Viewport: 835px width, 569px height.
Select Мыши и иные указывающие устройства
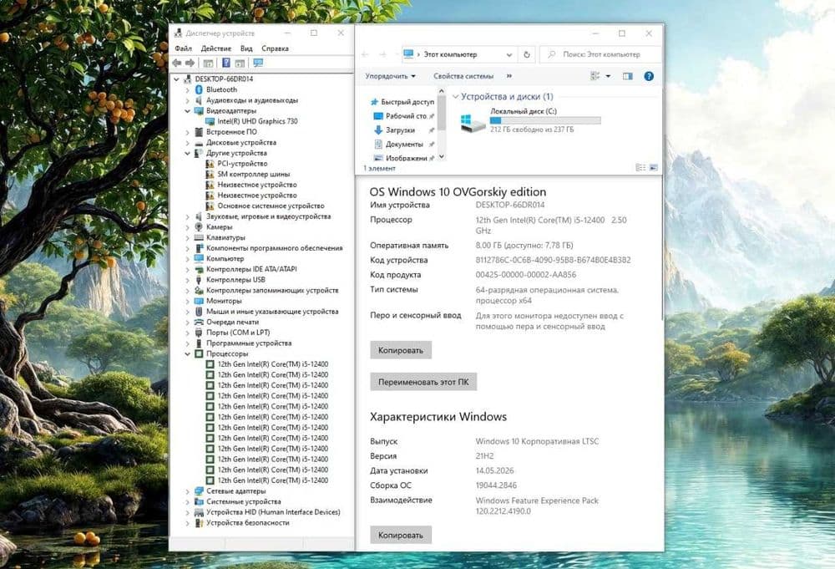(x=272, y=311)
